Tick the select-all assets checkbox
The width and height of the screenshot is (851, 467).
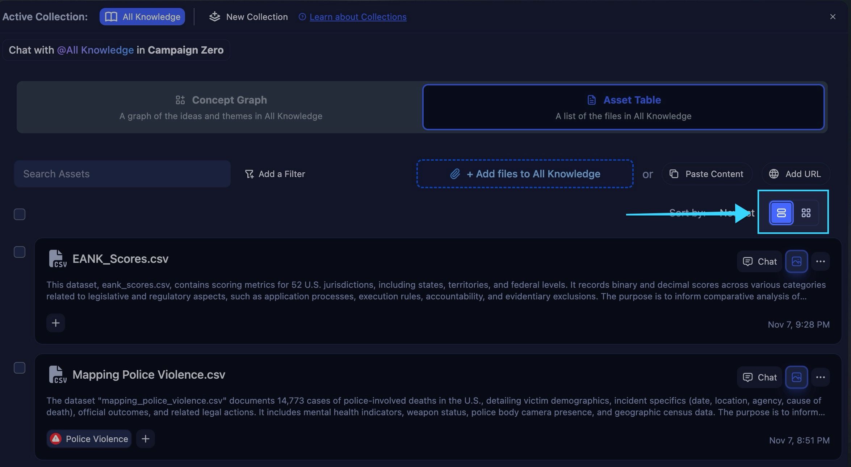(20, 214)
